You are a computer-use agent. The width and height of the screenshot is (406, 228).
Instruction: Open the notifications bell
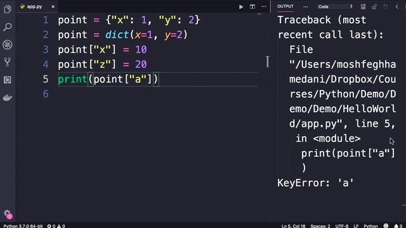click(398, 226)
